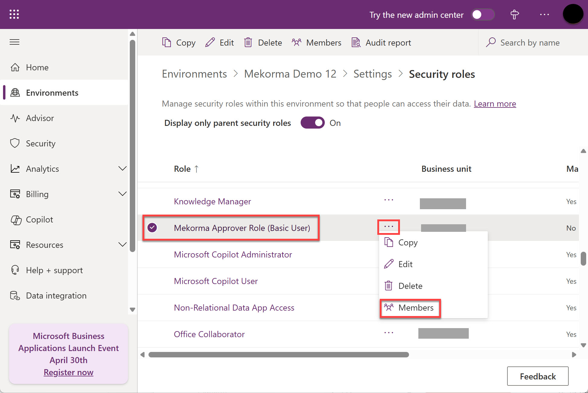Click the Delete trash icon in toolbar
Viewport: 588px width, 393px height.
pyautogui.click(x=248, y=43)
